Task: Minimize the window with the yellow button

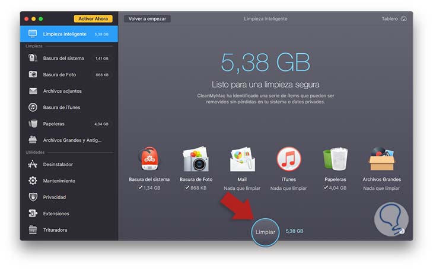Action: point(33,19)
